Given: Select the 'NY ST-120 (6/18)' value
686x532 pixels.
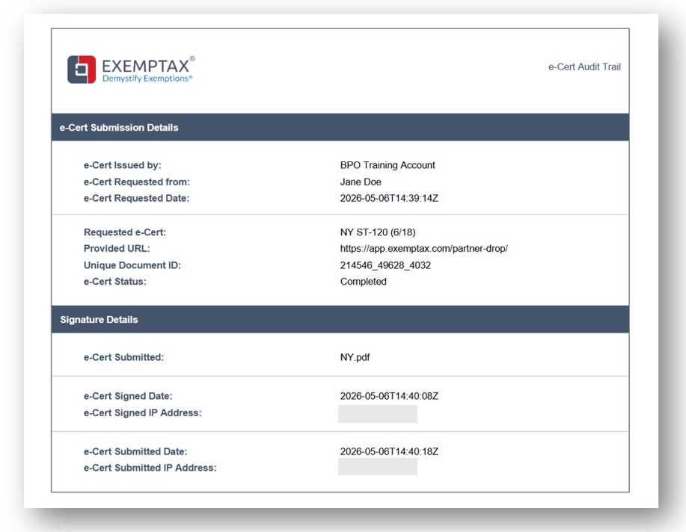Looking at the screenshot, I should tap(378, 232).
